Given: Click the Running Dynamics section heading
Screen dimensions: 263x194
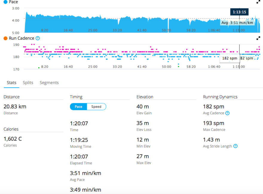Looking at the screenshot, I should [220, 97].
